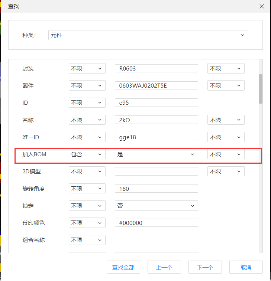Open the 唯一ID condition dropdown
Screen dimensions: 271x281
pyautogui.click(x=87, y=137)
